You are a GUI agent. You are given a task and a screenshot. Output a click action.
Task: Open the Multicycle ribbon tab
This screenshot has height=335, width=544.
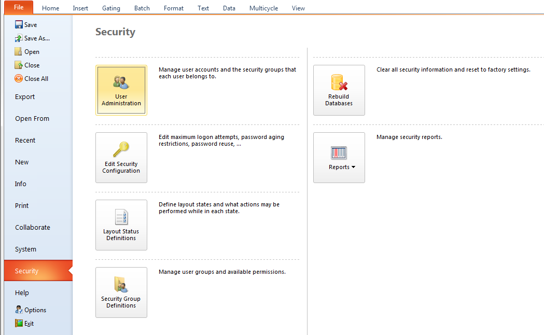tap(263, 8)
